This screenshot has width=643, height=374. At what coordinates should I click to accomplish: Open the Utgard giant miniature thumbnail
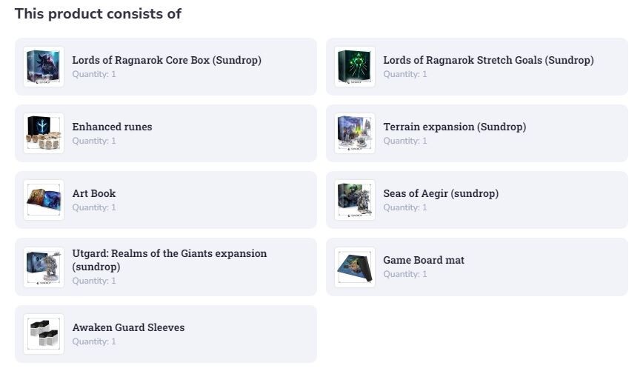[x=44, y=267]
